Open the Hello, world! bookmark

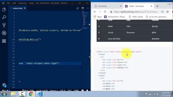point(136,17)
